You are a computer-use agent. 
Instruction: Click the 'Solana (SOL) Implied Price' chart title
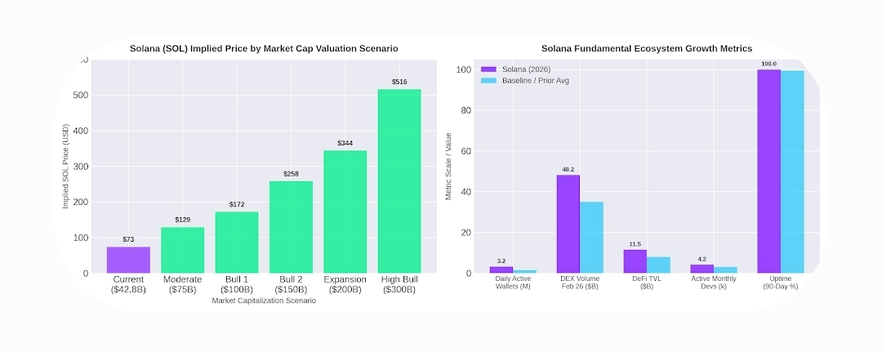[x=264, y=48]
